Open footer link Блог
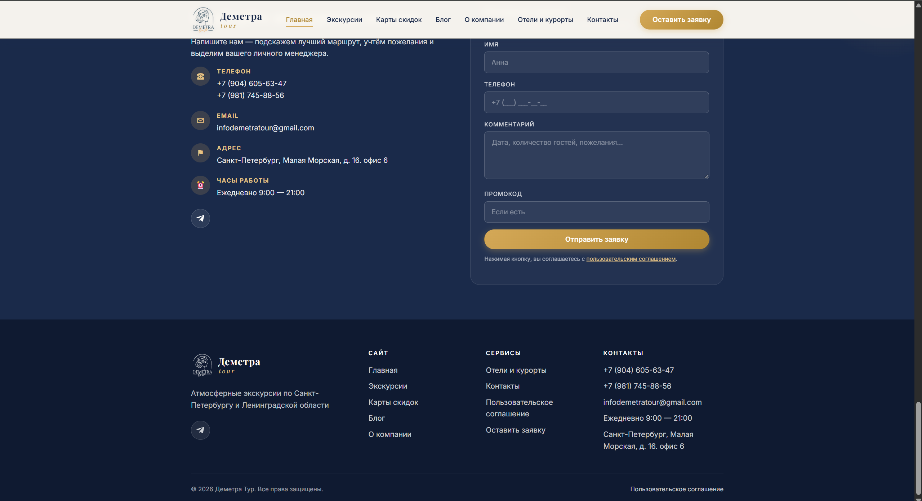The image size is (922, 501). click(x=377, y=418)
